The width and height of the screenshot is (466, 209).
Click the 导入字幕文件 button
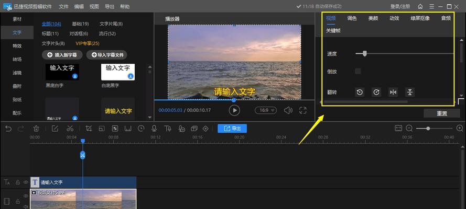coord(107,55)
